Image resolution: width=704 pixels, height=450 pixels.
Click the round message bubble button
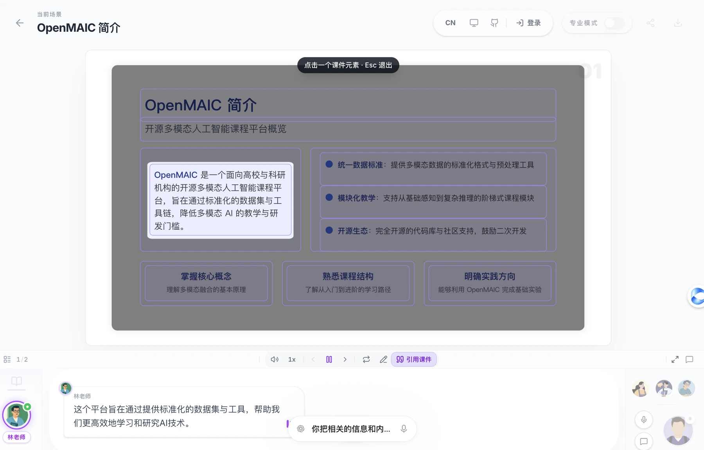pos(644,441)
